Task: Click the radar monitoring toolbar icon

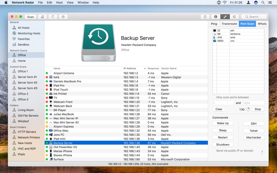Action: point(63,17)
